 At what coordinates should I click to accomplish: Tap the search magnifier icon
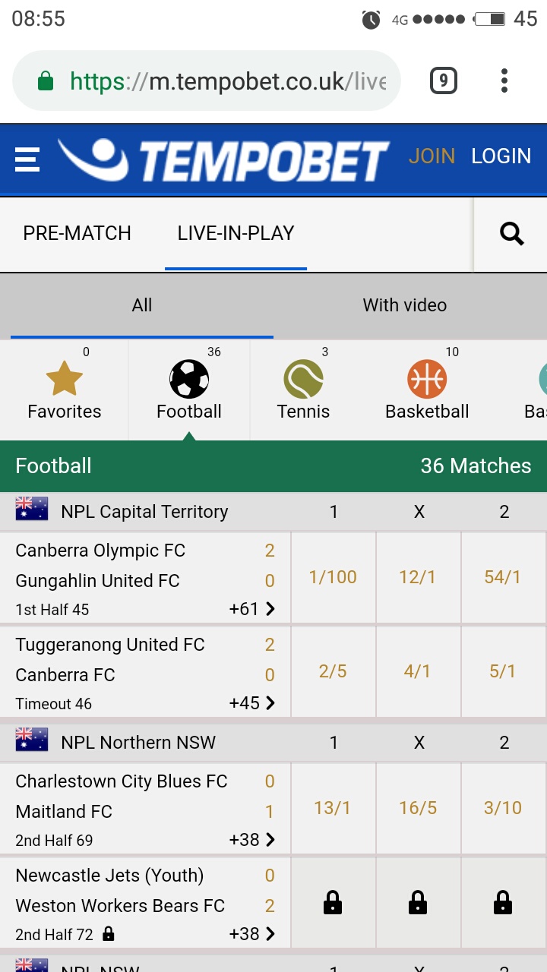[x=512, y=234]
